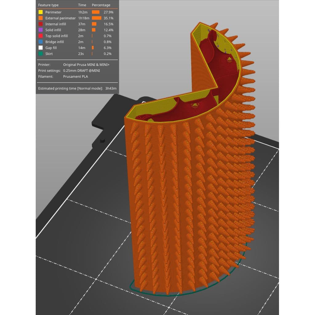Click the 16.5% Internal infill percentage

tap(109, 24)
